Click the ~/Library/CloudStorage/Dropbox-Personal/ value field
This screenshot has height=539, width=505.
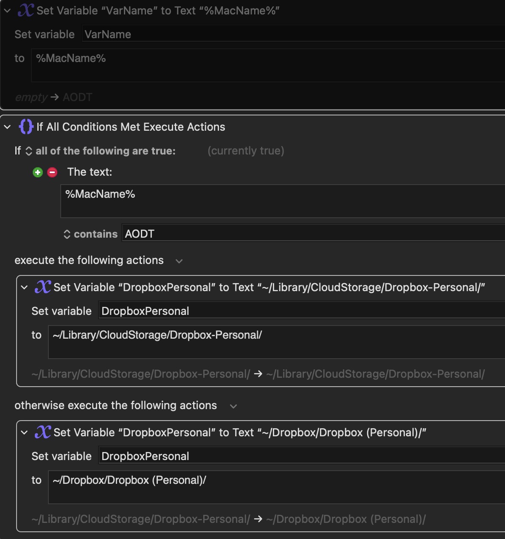pyautogui.click(x=277, y=342)
